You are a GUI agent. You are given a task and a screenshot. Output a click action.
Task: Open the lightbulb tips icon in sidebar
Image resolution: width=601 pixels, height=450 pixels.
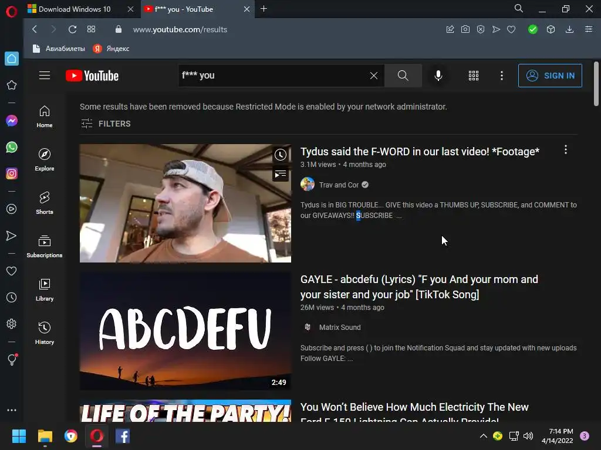point(12,359)
